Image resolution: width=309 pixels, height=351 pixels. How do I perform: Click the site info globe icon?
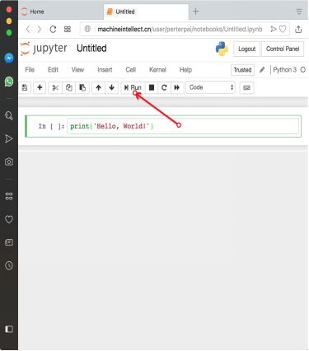click(x=87, y=29)
